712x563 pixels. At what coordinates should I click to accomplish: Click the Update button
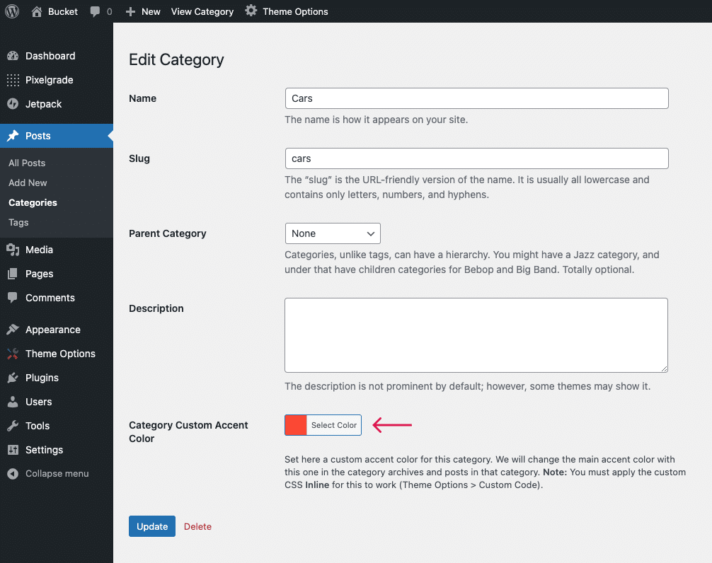(152, 526)
